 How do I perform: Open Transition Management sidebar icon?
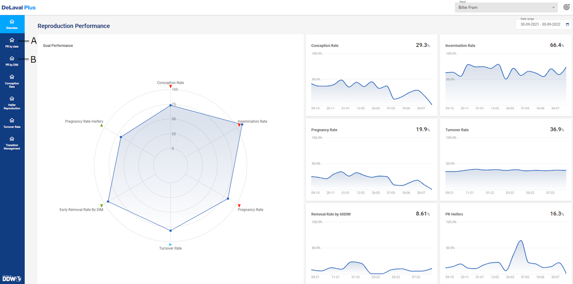tap(12, 138)
